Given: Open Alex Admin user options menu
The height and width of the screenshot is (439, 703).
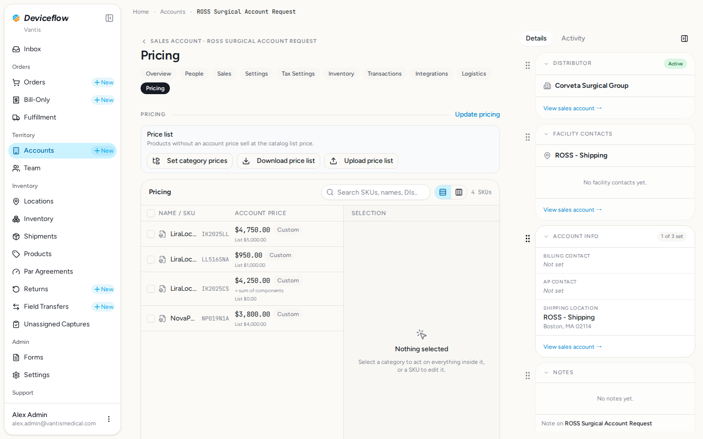Looking at the screenshot, I should tap(109, 419).
